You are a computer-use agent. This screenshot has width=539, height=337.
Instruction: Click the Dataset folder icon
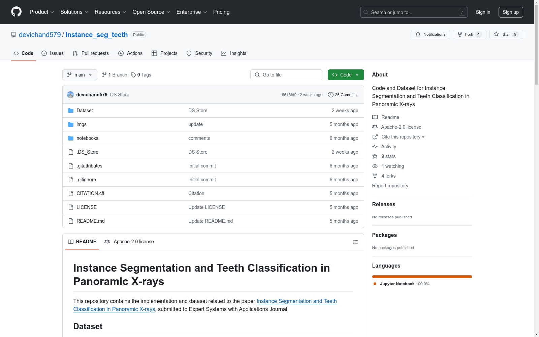pyautogui.click(x=71, y=111)
